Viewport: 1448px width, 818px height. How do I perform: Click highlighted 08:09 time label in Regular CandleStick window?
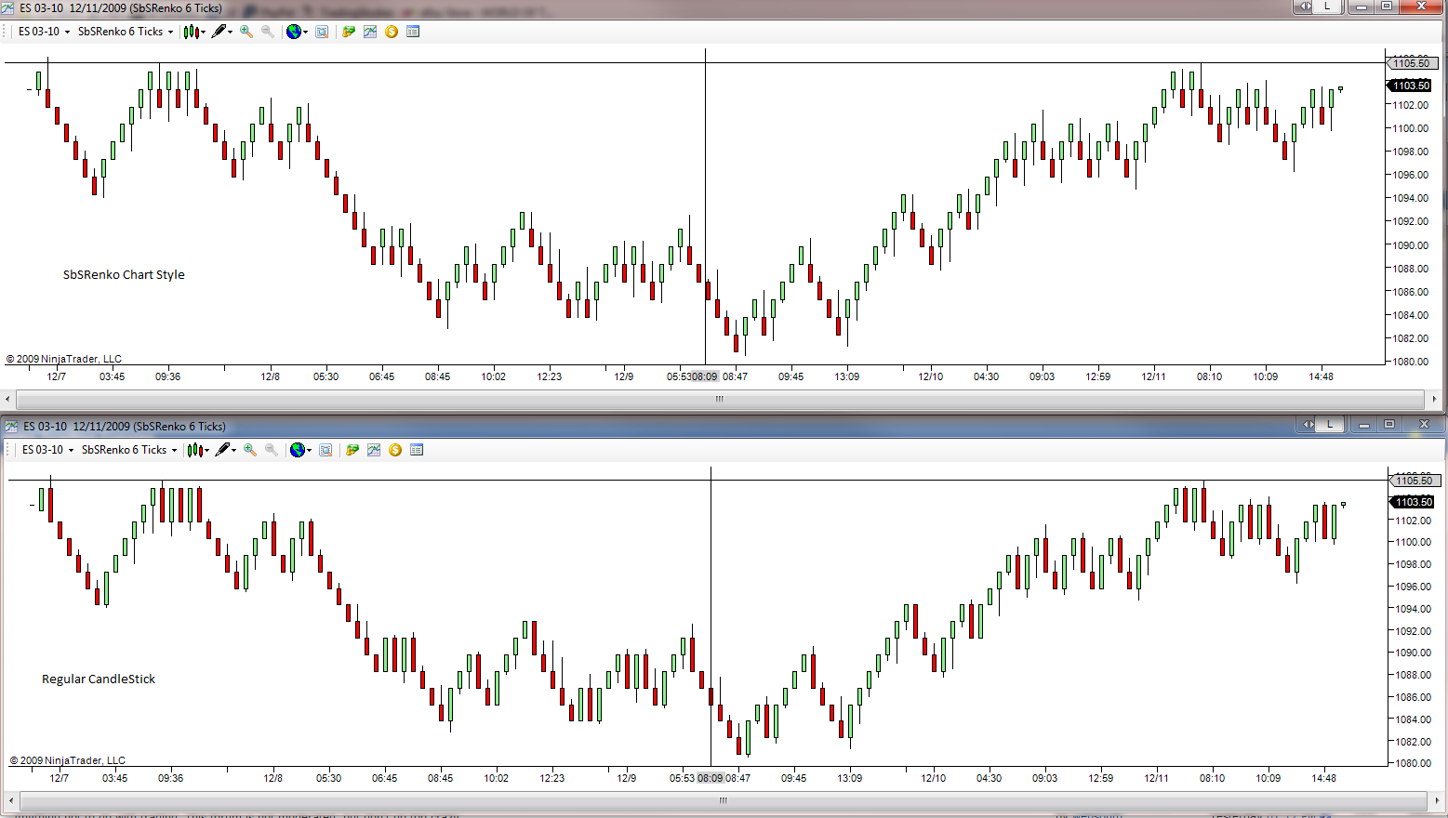[x=711, y=778]
